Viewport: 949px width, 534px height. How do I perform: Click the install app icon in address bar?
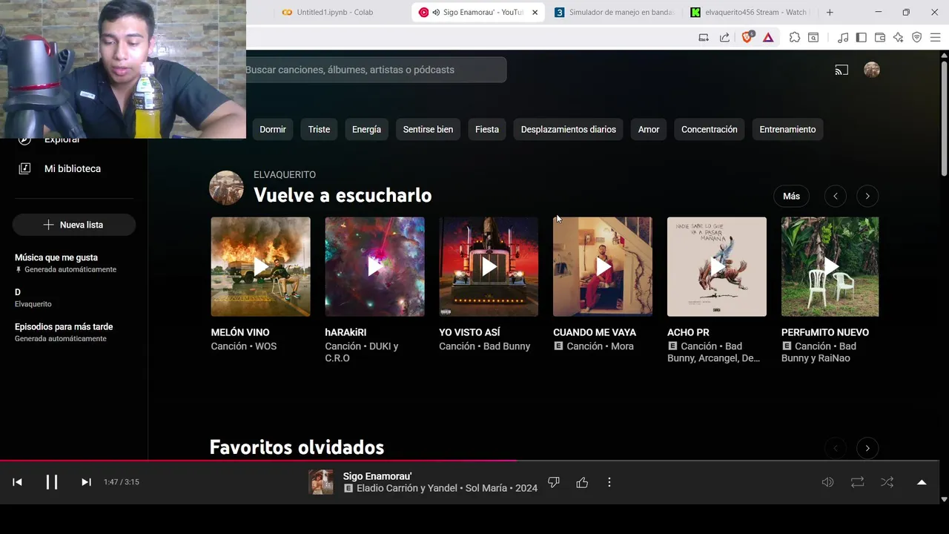click(x=704, y=37)
